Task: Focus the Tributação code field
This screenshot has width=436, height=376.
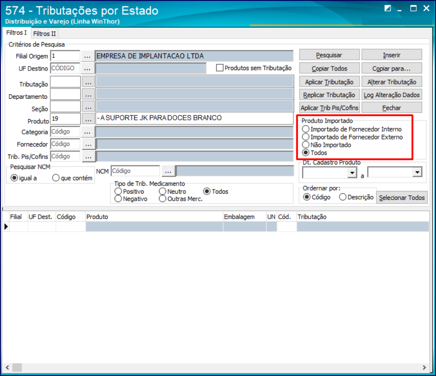Action: [x=66, y=82]
